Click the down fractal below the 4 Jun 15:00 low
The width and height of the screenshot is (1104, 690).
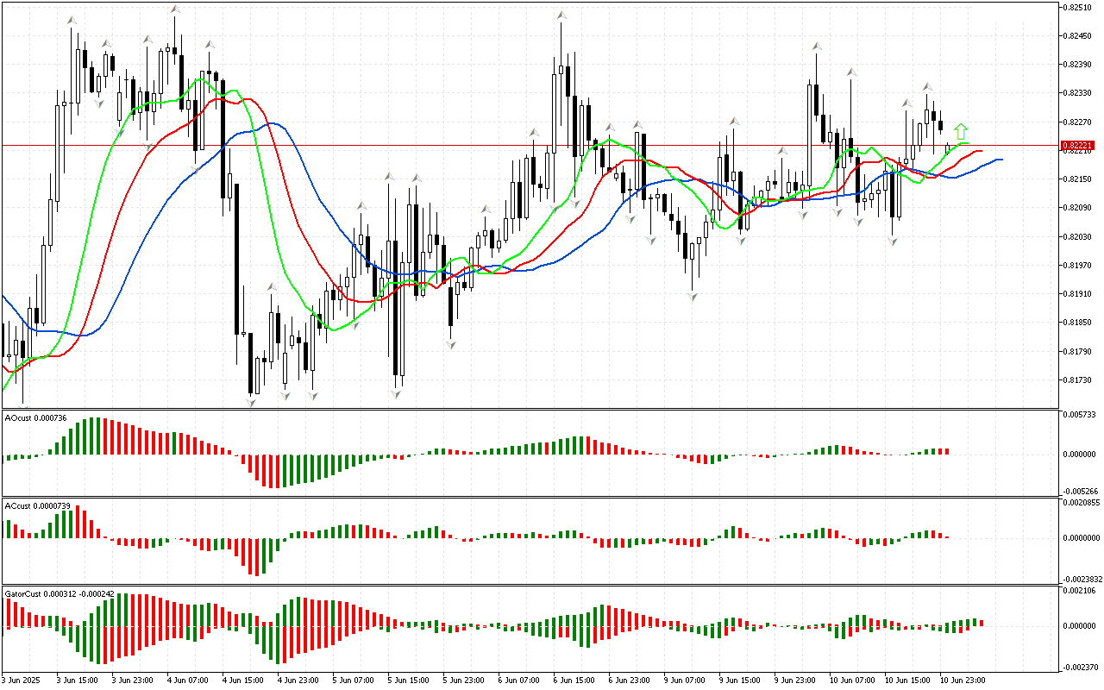[251, 400]
